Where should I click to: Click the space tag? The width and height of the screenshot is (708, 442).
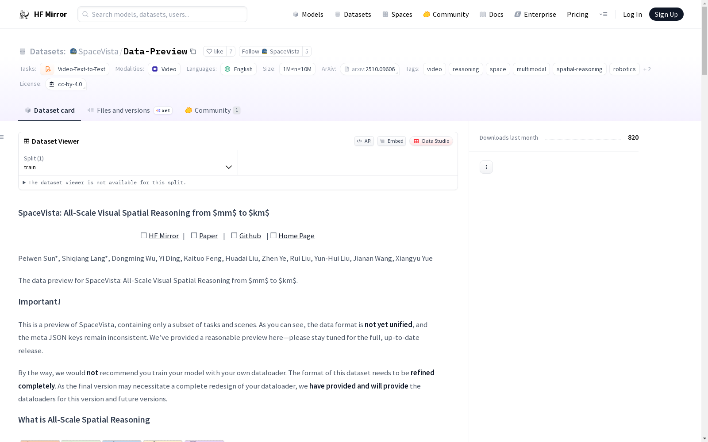click(498, 69)
